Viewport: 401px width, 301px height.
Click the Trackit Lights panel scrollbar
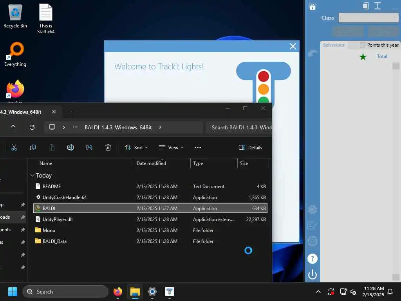click(396, 171)
